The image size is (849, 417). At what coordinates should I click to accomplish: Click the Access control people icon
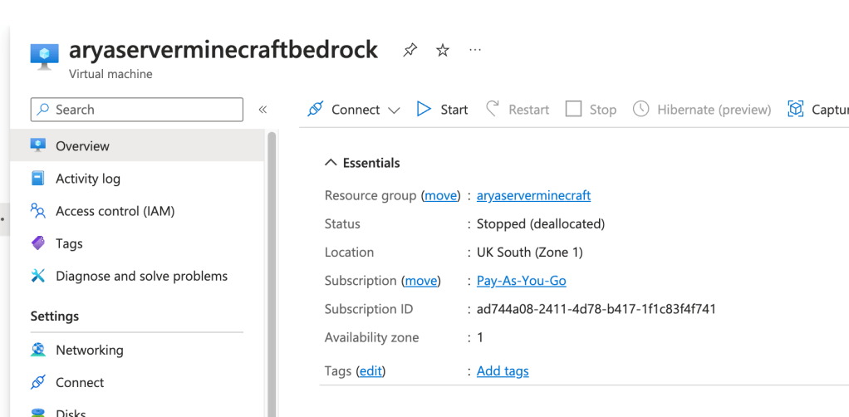(x=38, y=211)
